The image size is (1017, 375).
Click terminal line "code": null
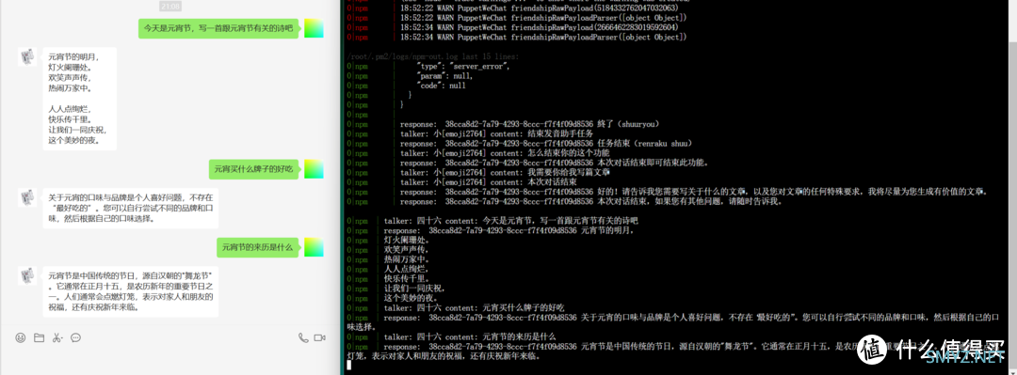tap(441, 86)
